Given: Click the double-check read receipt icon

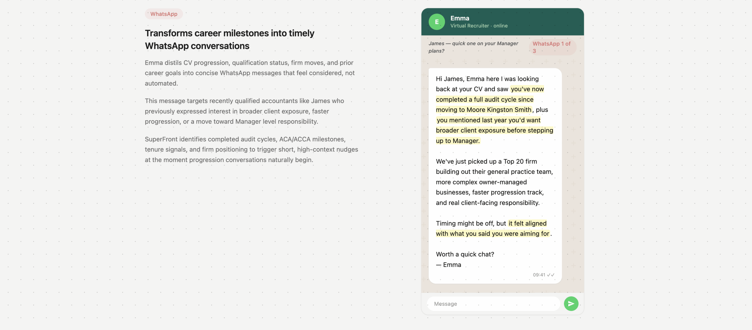Looking at the screenshot, I should [x=550, y=275].
